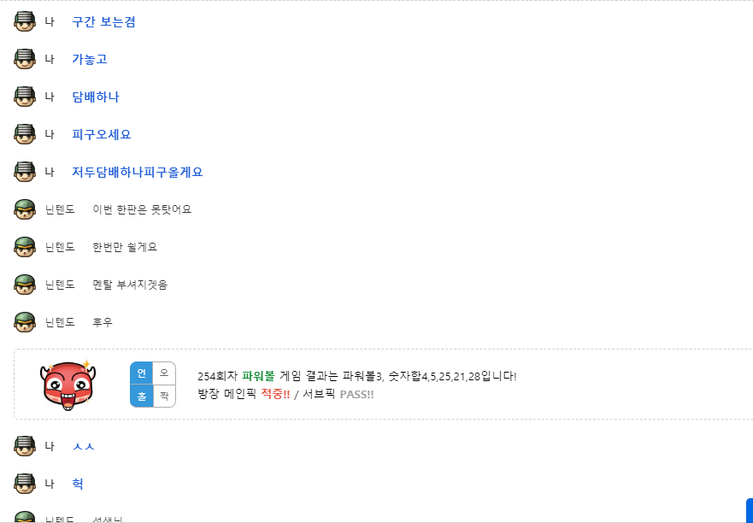Viewport: 753px width, 523px height.
Task: Select the white '짝' pick cell
Action: point(164,397)
